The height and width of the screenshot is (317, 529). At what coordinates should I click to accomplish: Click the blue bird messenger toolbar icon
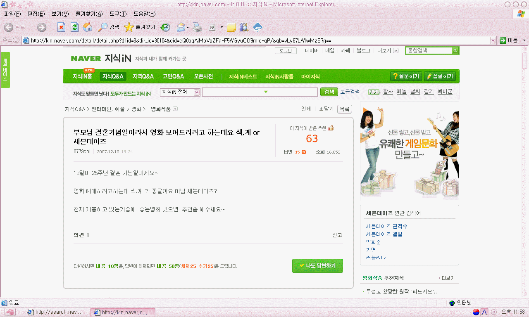[258, 27]
